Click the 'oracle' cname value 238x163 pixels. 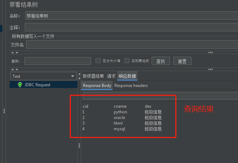tap(119, 118)
